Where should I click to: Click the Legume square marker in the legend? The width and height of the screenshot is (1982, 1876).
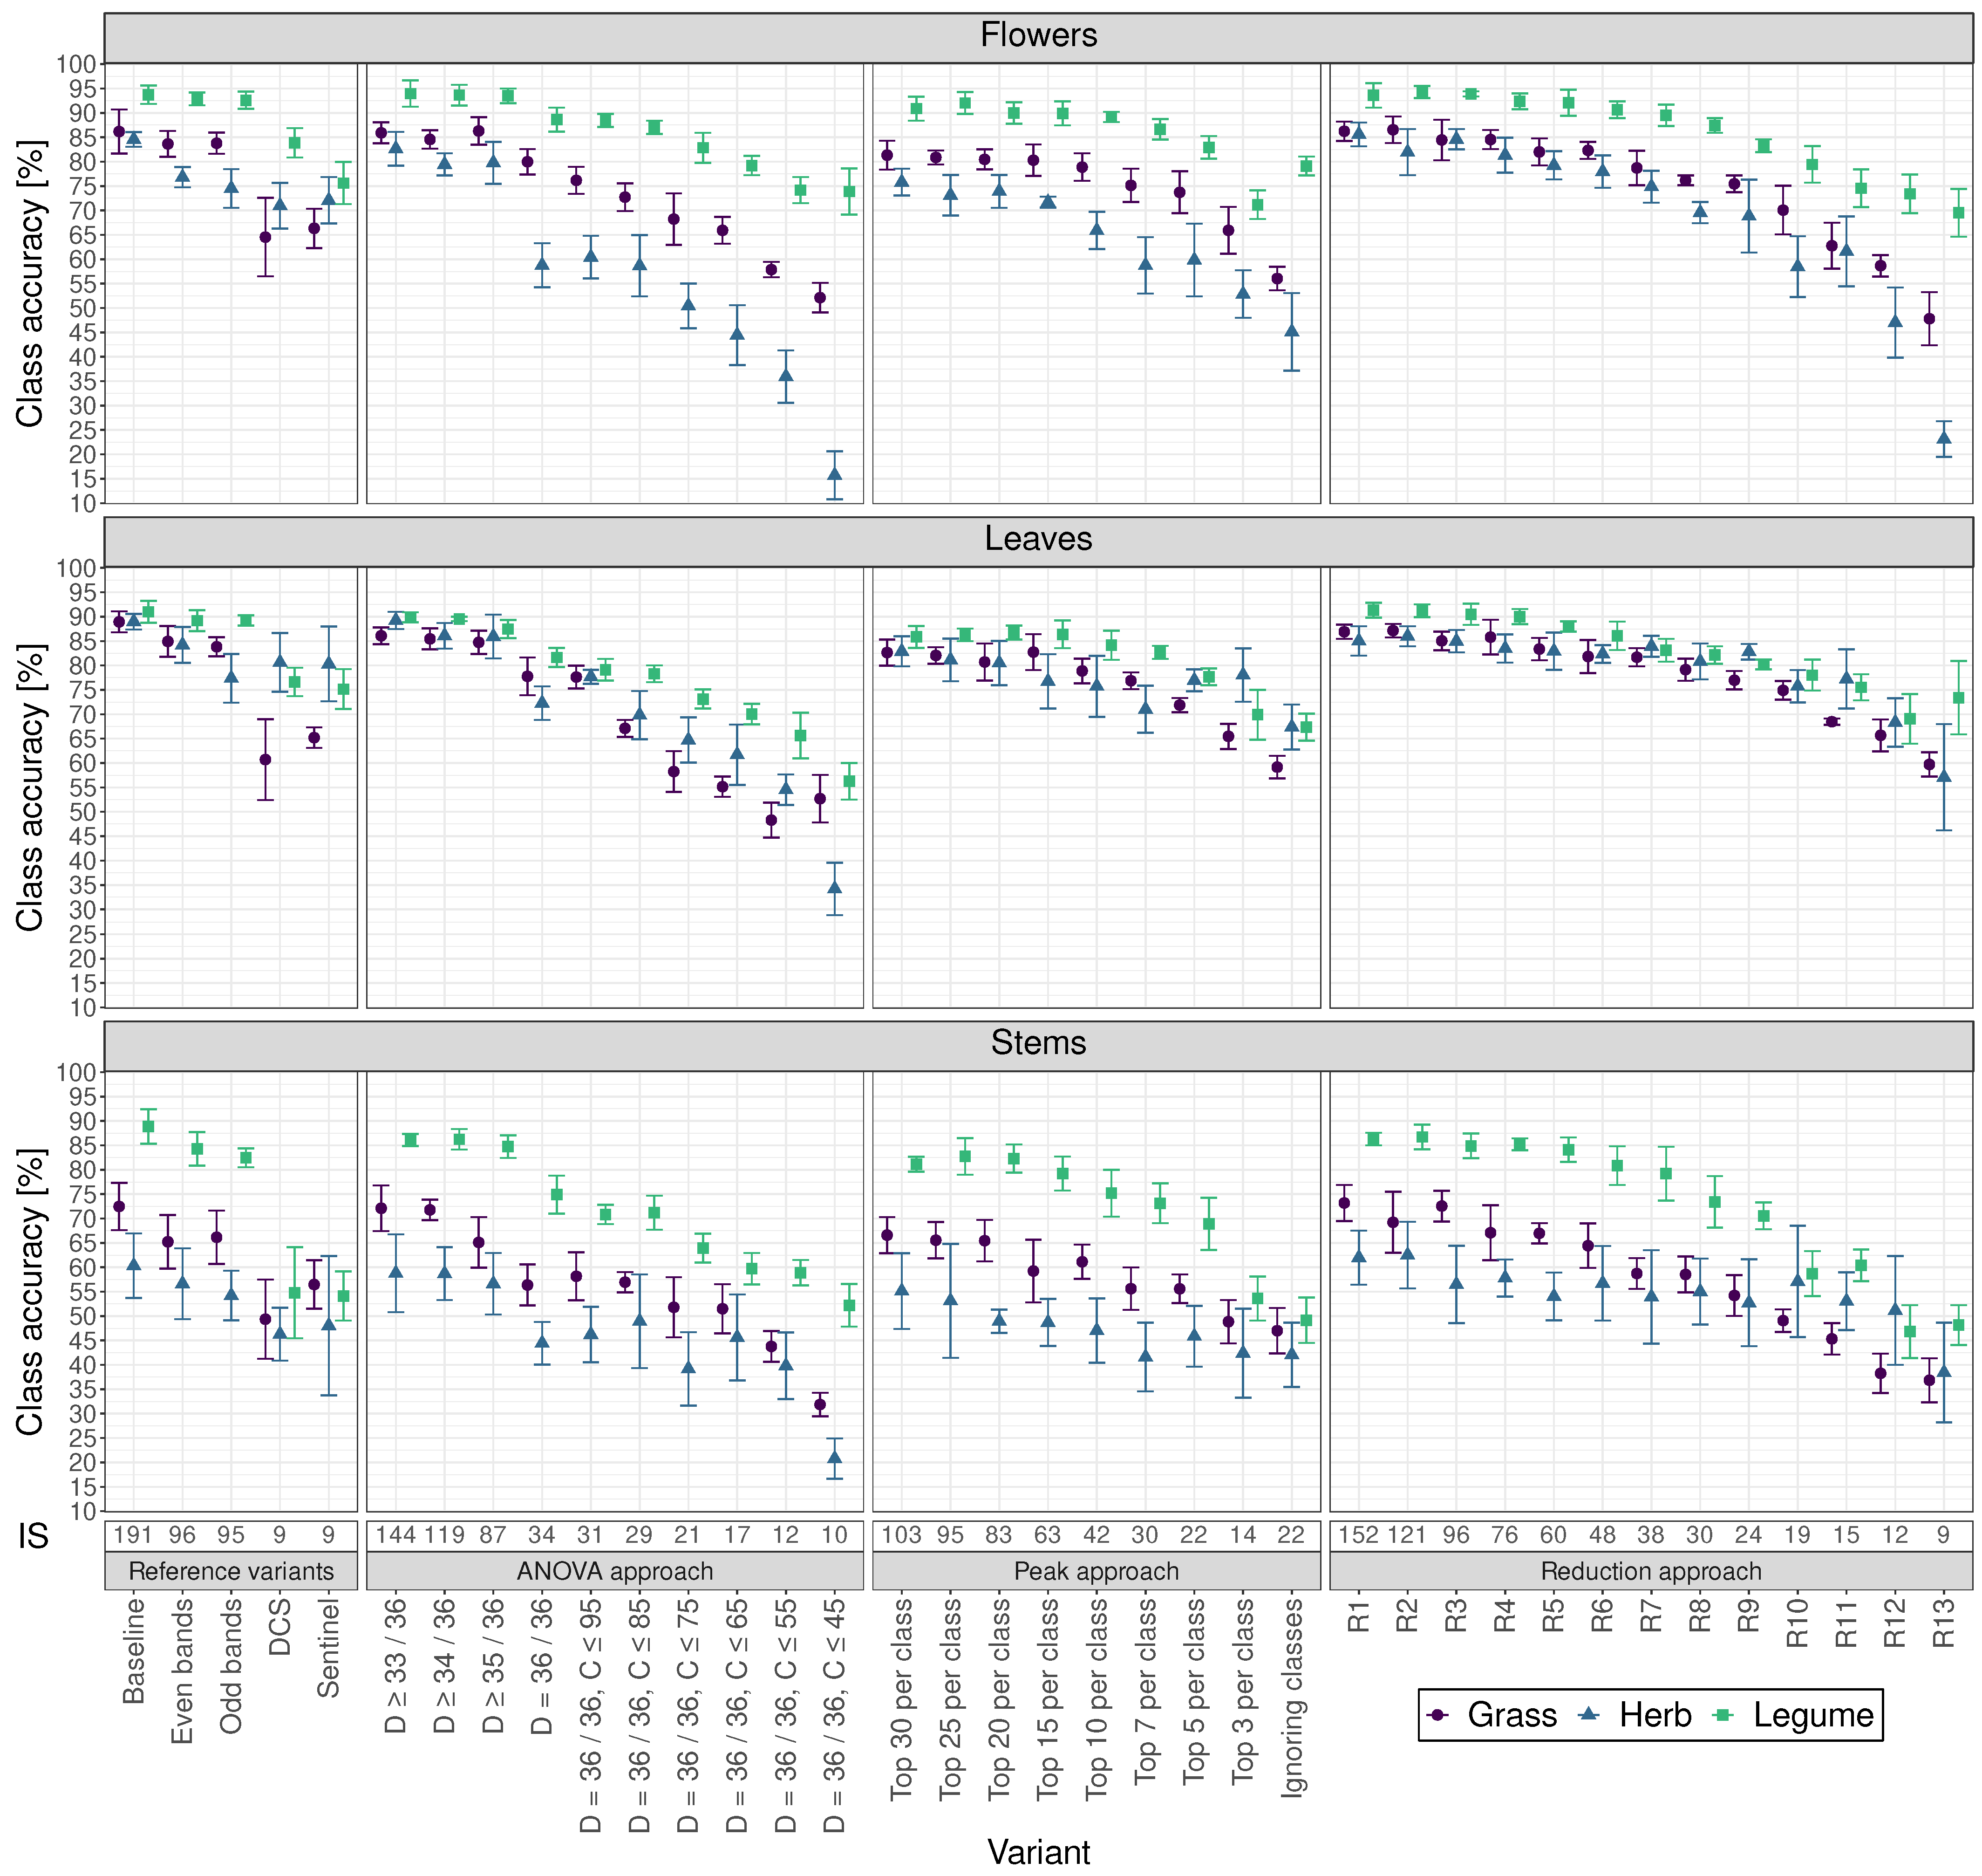1723,1715
